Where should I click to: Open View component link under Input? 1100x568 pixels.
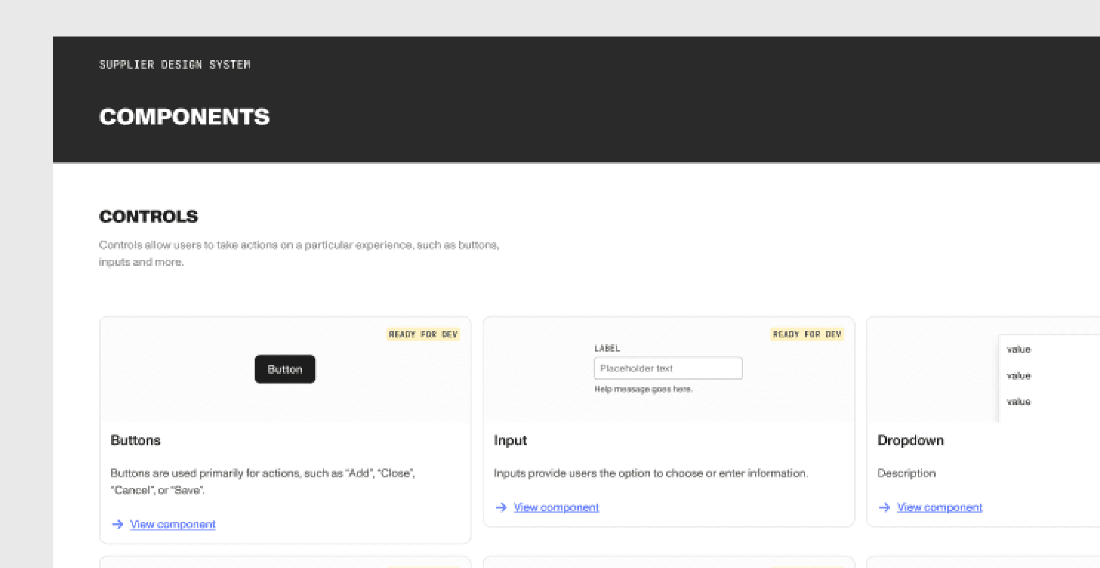(x=556, y=507)
